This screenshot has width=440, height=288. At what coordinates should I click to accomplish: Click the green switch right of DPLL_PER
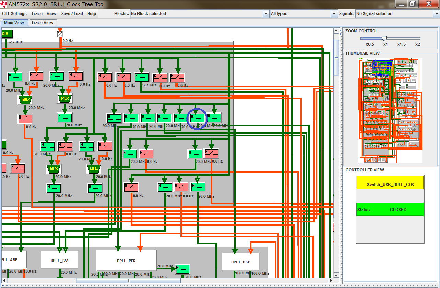183,268
